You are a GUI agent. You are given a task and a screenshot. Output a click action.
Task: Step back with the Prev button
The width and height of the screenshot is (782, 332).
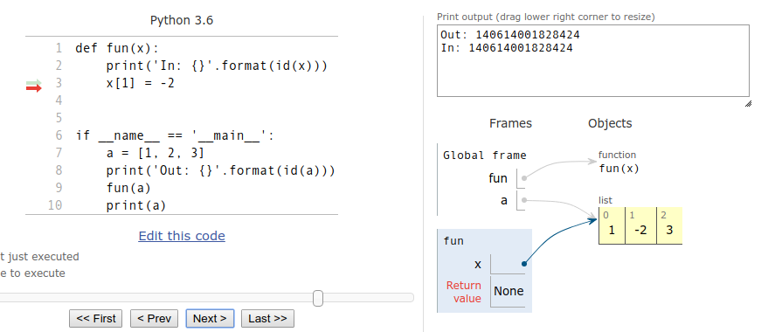point(154,319)
